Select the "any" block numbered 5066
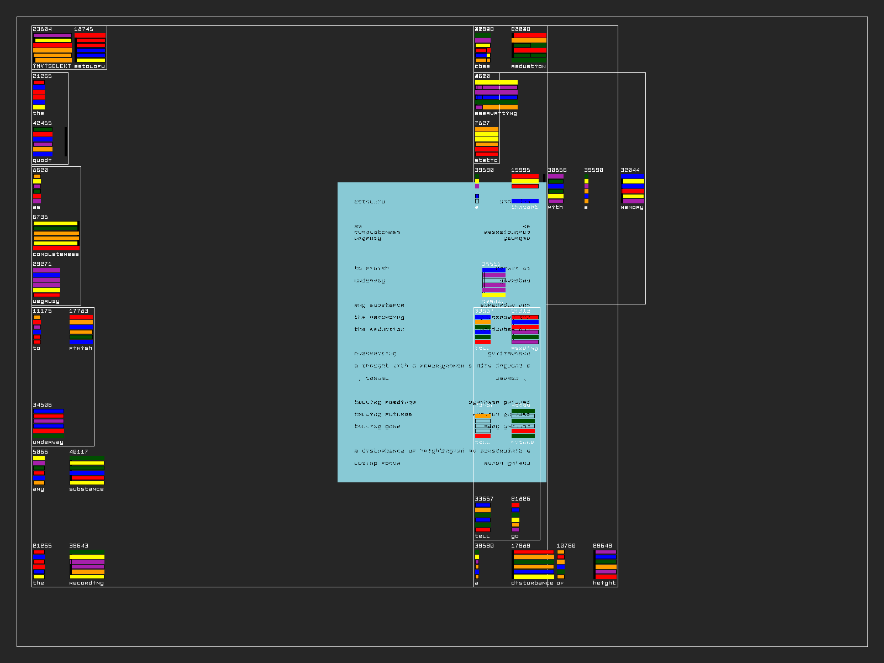Image resolution: width=884 pixels, height=663 pixels. pos(39,471)
